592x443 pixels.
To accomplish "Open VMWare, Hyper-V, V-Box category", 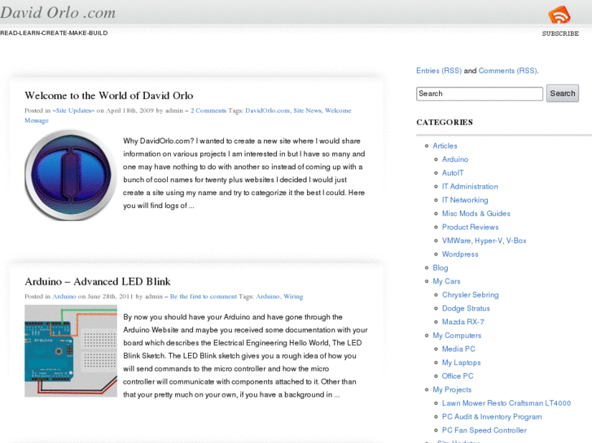I will [x=484, y=241].
